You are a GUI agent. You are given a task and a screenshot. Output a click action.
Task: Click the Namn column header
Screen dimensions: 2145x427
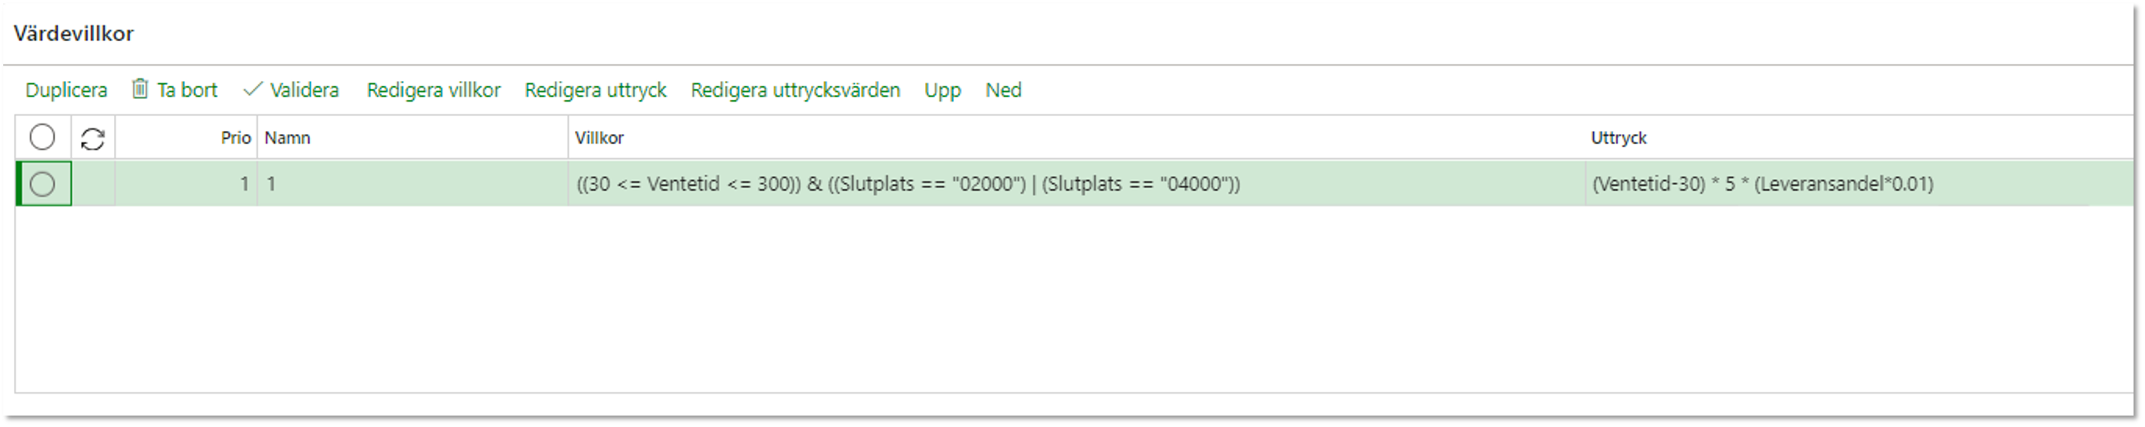click(288, 138)
